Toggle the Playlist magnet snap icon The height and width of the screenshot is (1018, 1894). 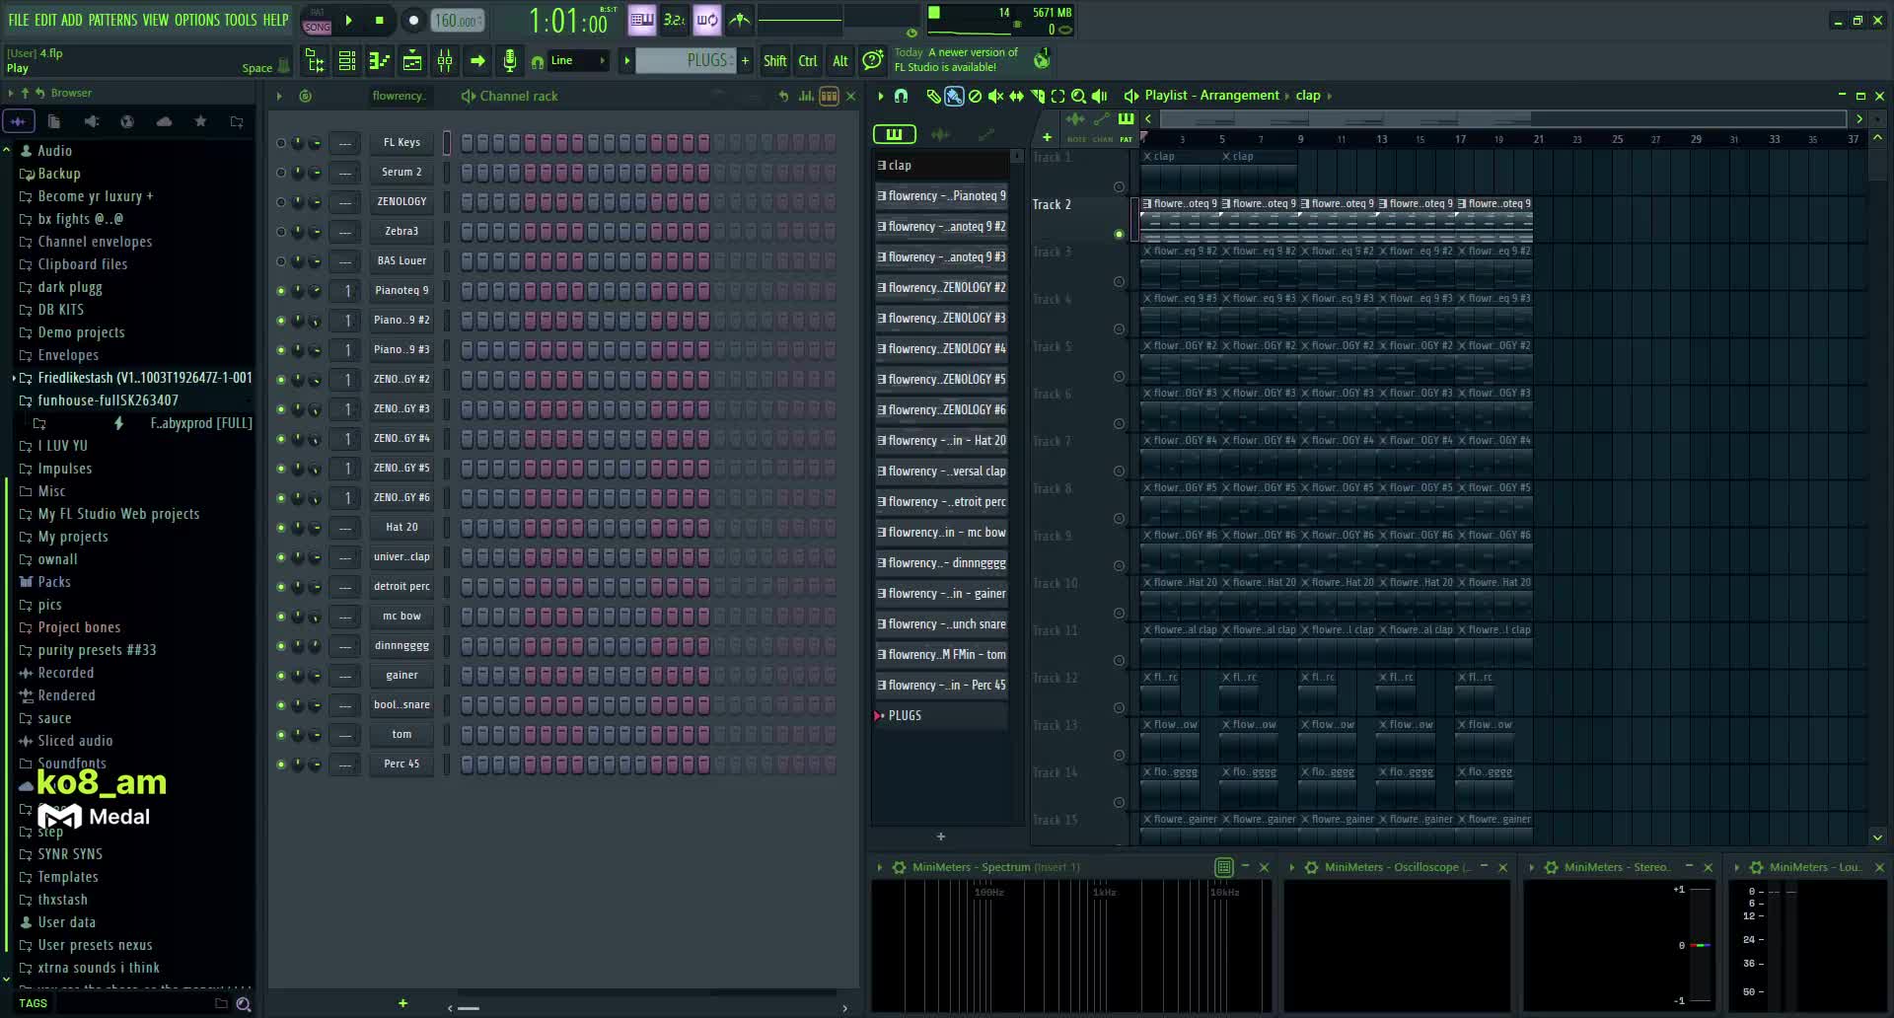point(901,96)
